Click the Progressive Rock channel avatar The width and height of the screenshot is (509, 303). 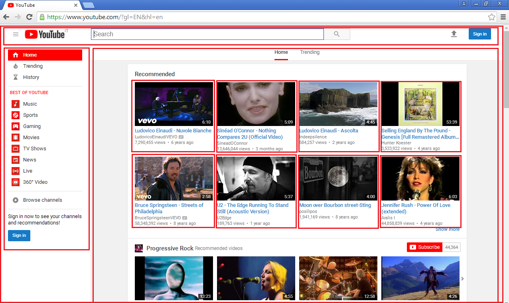click(x=139, y=248)
